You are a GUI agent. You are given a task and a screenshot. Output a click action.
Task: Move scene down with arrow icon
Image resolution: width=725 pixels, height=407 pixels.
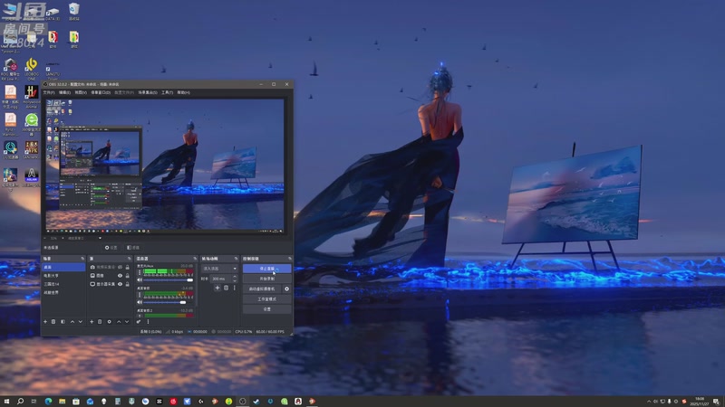[x=81, y=322]
